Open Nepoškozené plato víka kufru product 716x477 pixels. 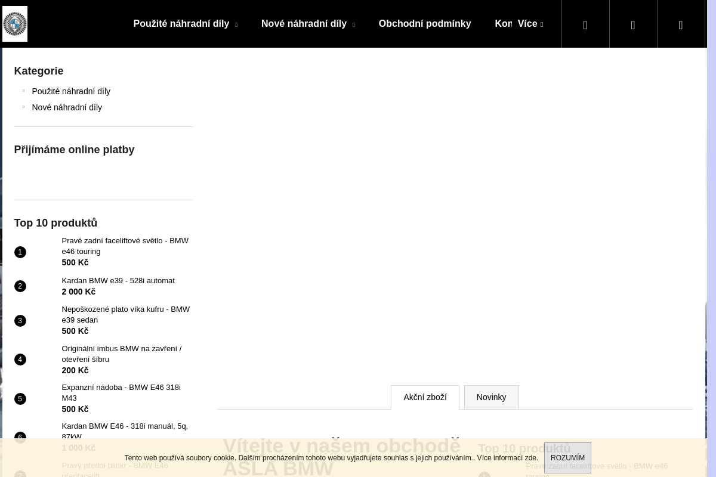[125, 314]
